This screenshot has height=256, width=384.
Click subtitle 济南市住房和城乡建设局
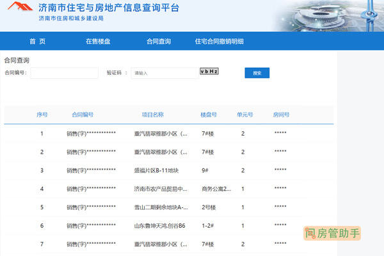tap(71, 19)
